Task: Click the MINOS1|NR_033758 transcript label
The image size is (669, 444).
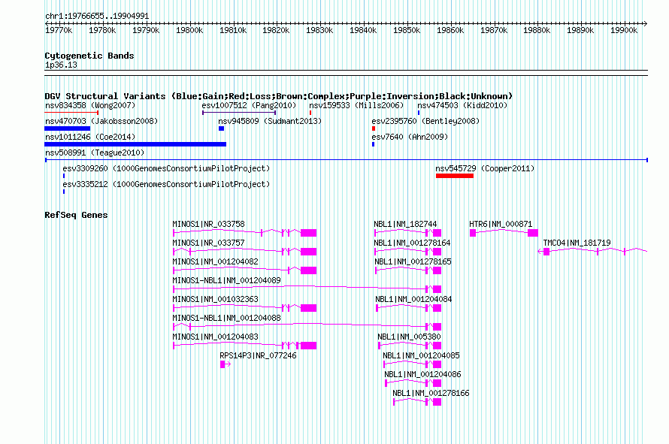Action: (209, 224)
